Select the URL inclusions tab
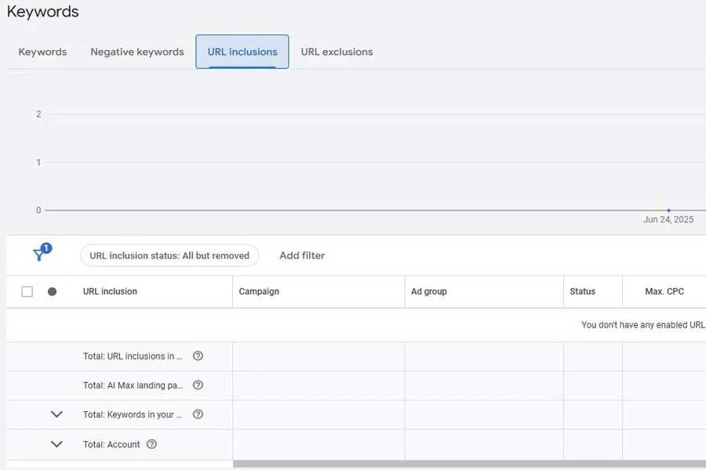The width and height of the screenshot is (706, 470). [242, 52]
